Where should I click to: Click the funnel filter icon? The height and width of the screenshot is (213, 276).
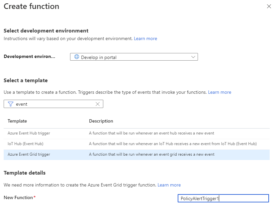(x=11, y=104)
